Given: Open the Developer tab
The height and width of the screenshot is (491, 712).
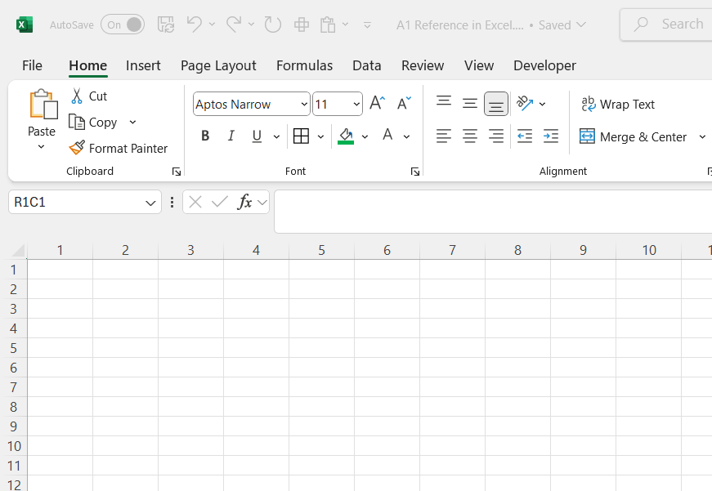Looking at the screenshot, I should coord(544,66).
